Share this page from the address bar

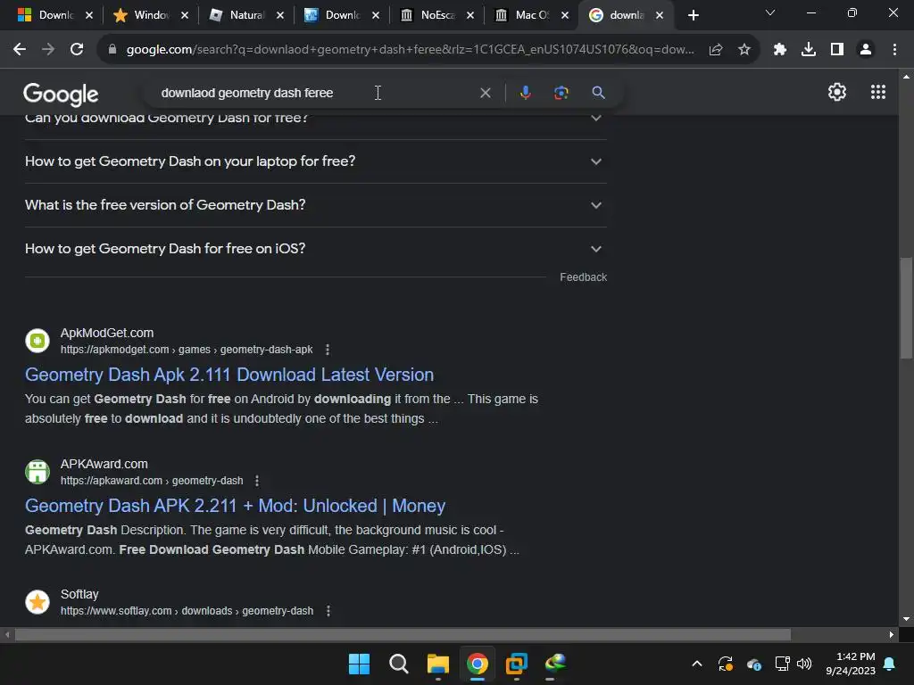click(x=716, y=50)
